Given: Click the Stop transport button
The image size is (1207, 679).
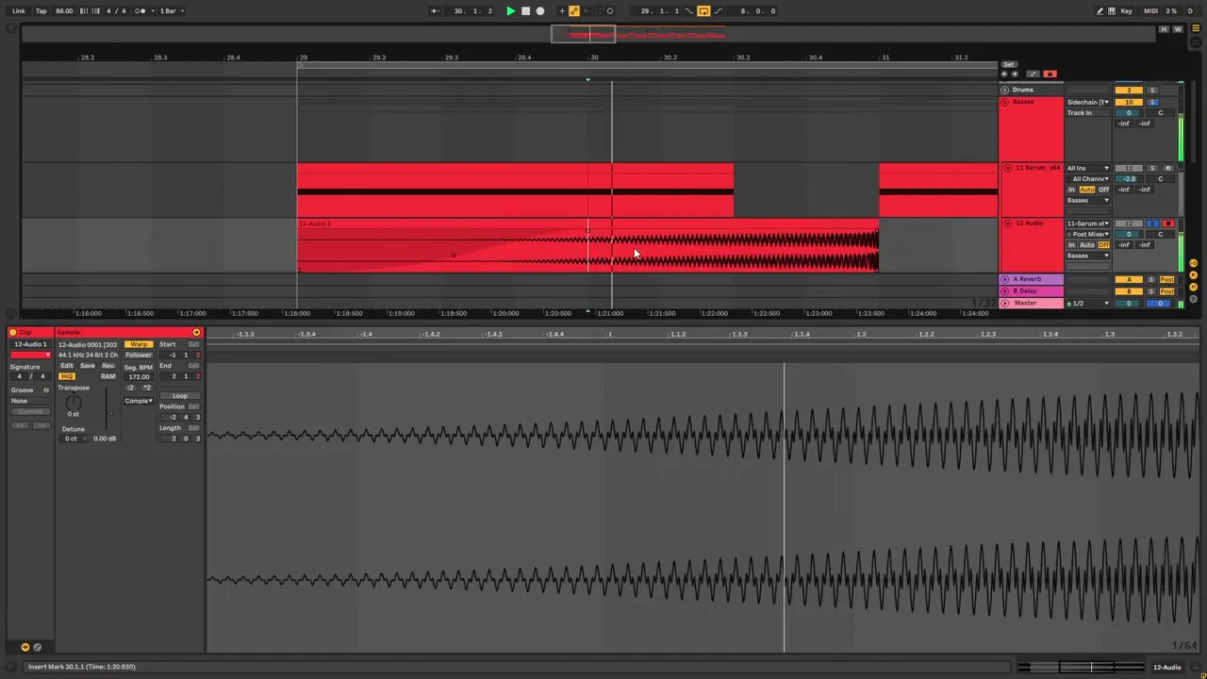Looking at the screenshot, I should tap(525, 11).
